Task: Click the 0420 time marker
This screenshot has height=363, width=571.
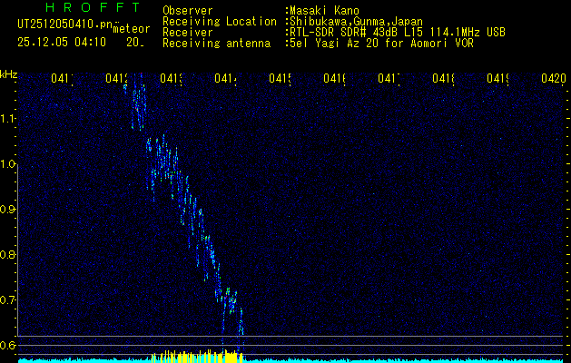Action: [x=553, y=79]
